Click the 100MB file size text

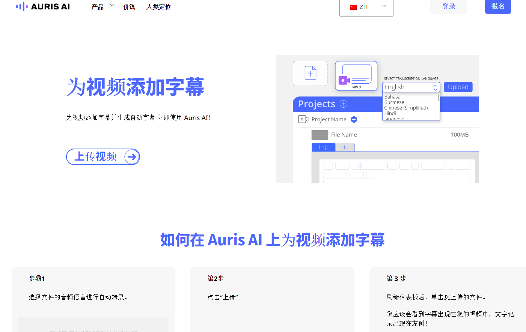460,135
